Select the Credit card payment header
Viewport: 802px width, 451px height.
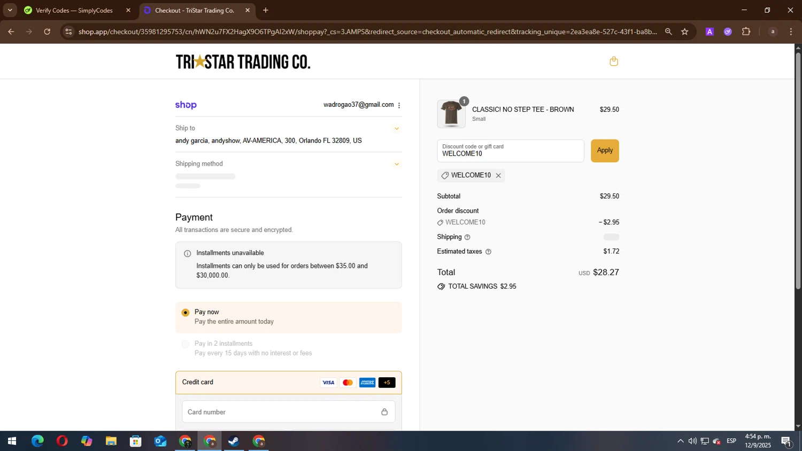tap(289, 383)
